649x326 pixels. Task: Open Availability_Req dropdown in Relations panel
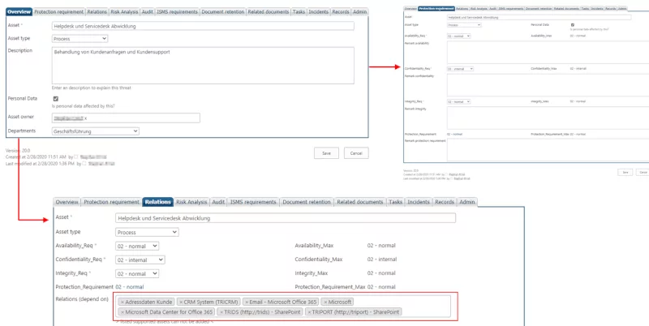tap(137, 246)
